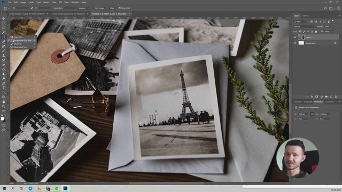
Task: Click the Add layer style fx icon
Action: click(x=312, y=97)
